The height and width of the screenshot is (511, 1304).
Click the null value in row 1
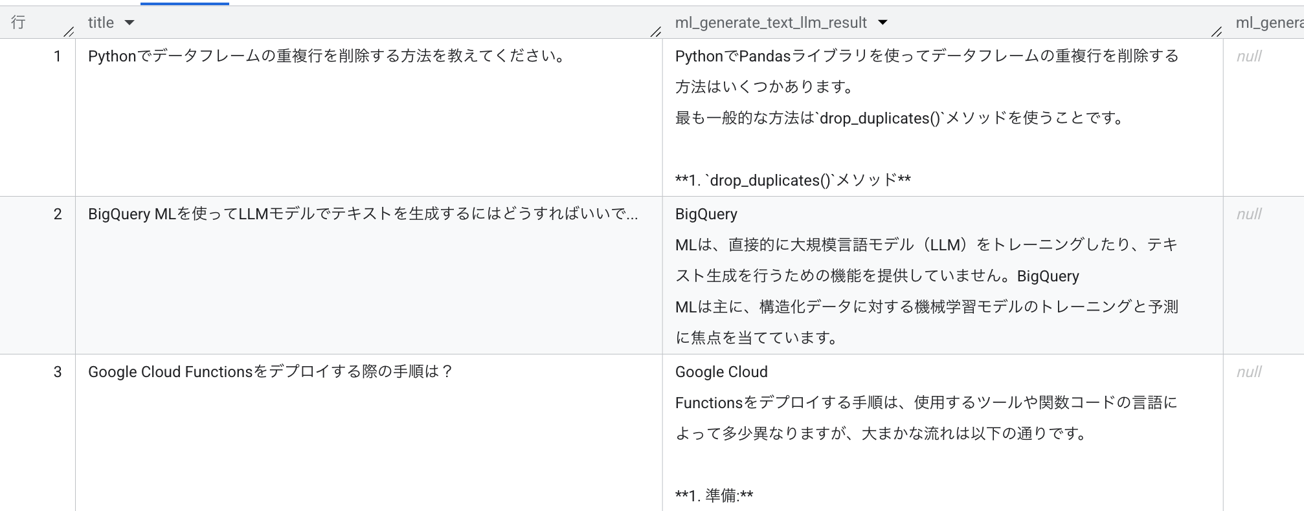(x=1249, y=56)
